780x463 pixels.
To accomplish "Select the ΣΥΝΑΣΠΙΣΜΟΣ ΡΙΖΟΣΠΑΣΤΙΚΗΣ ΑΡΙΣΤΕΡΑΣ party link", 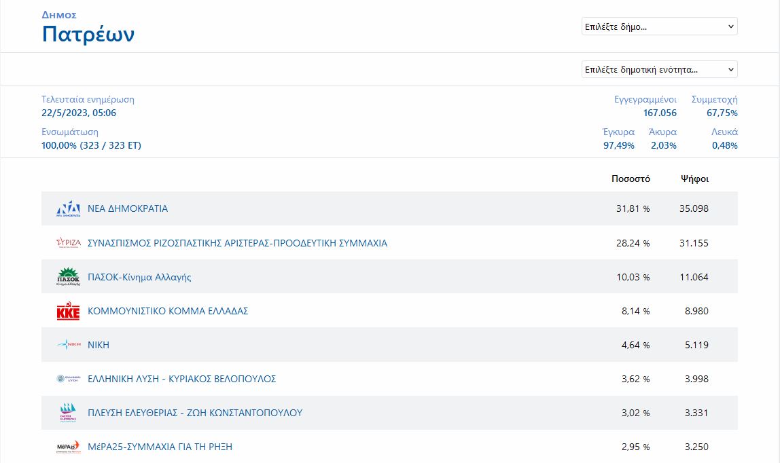I will pos(237,243).
